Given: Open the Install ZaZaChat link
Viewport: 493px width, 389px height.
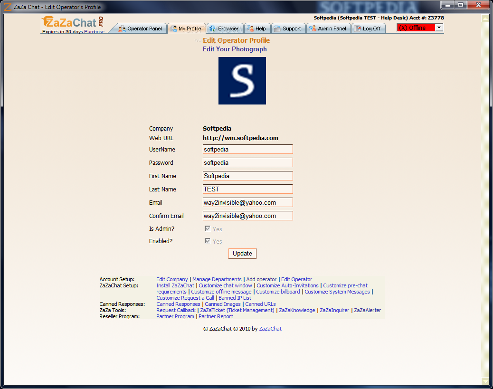Looking at the screenshot, I should (x=175, y=285).
